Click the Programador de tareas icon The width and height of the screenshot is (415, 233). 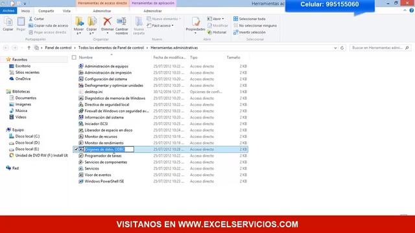click(x=81, y=155)
